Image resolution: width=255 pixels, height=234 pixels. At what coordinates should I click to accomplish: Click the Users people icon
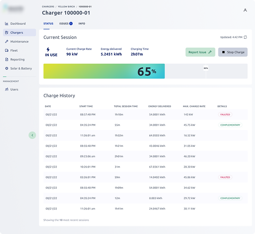pyautogui.click(x=7, y=90)
